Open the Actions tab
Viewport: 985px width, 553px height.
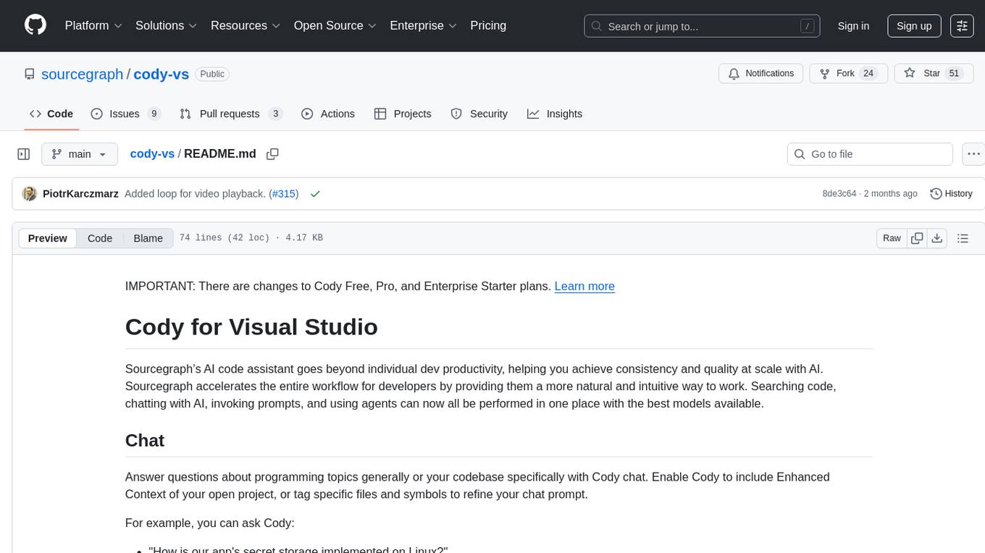tap(328, 114)
